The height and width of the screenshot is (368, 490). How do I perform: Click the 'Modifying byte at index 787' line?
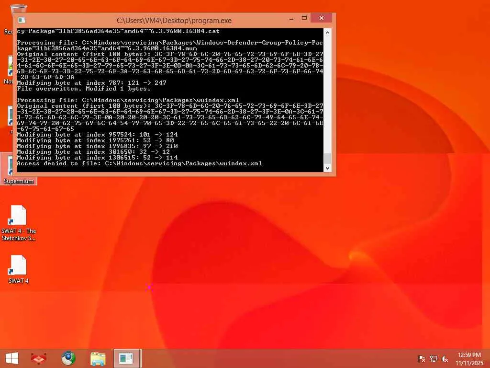coord(91,83)
